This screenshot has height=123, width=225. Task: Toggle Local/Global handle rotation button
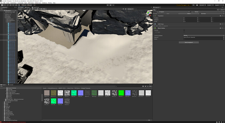[x=29, y=5]
